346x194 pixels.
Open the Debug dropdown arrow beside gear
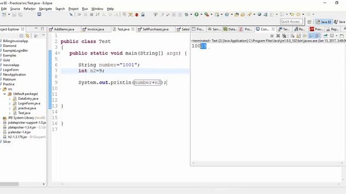pyautogui.click(x=191, y=15)
